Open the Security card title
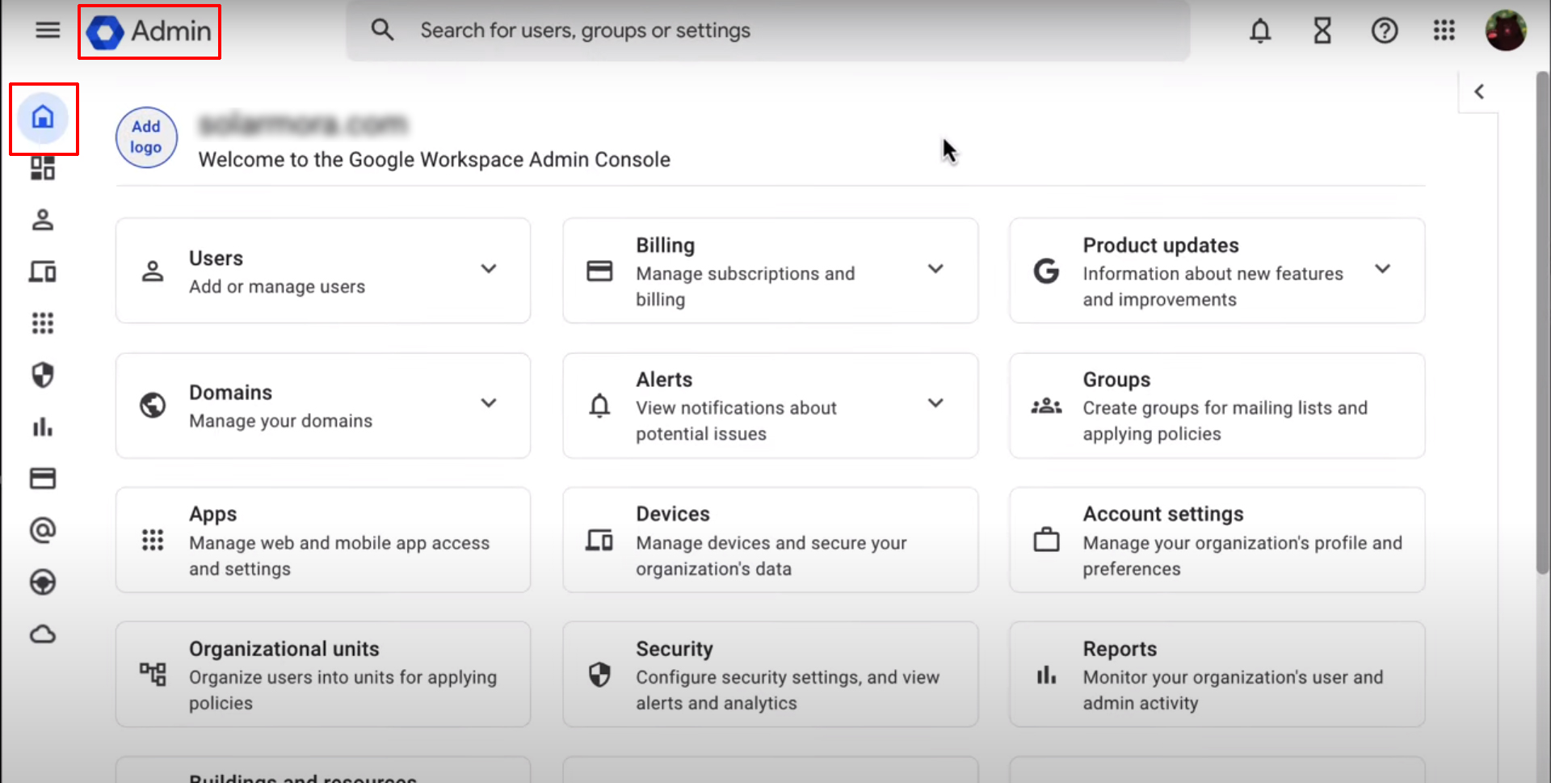This screenshot has height=783, width=1551. (675, 649)
